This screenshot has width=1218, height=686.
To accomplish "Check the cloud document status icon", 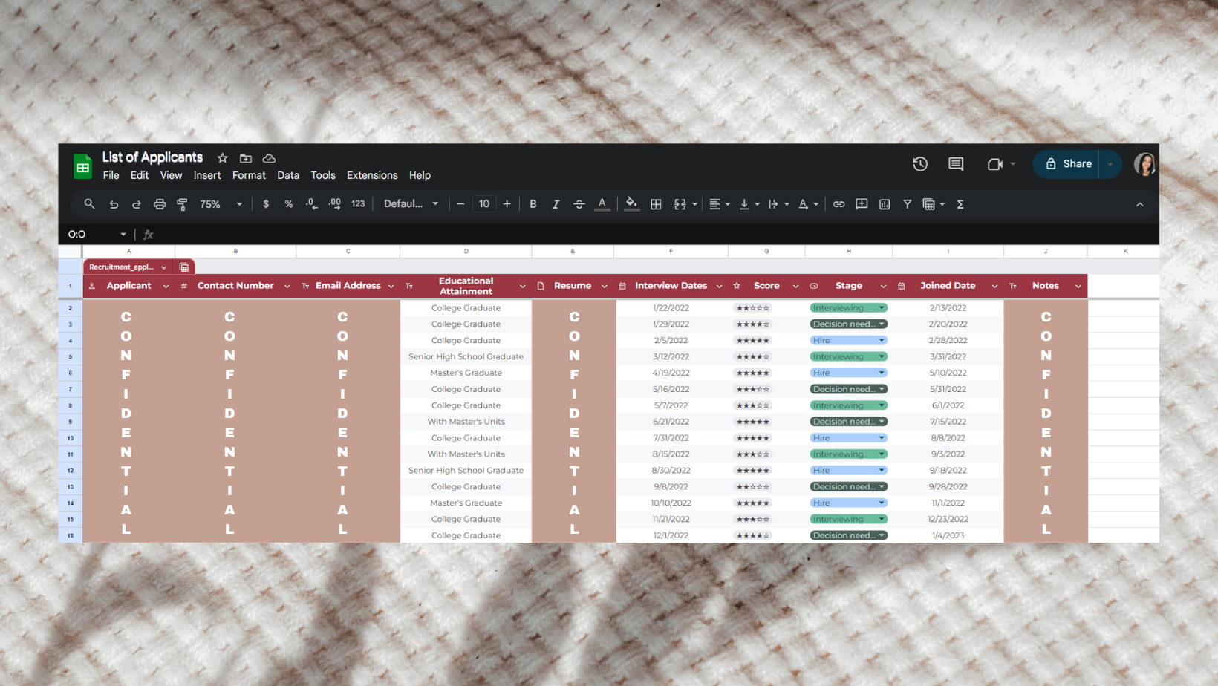I will tap(269, 158).
